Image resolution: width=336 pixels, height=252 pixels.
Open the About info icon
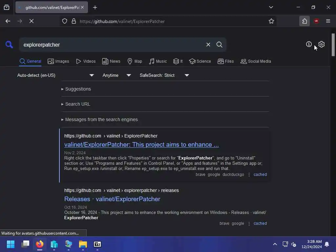[308, 44]
